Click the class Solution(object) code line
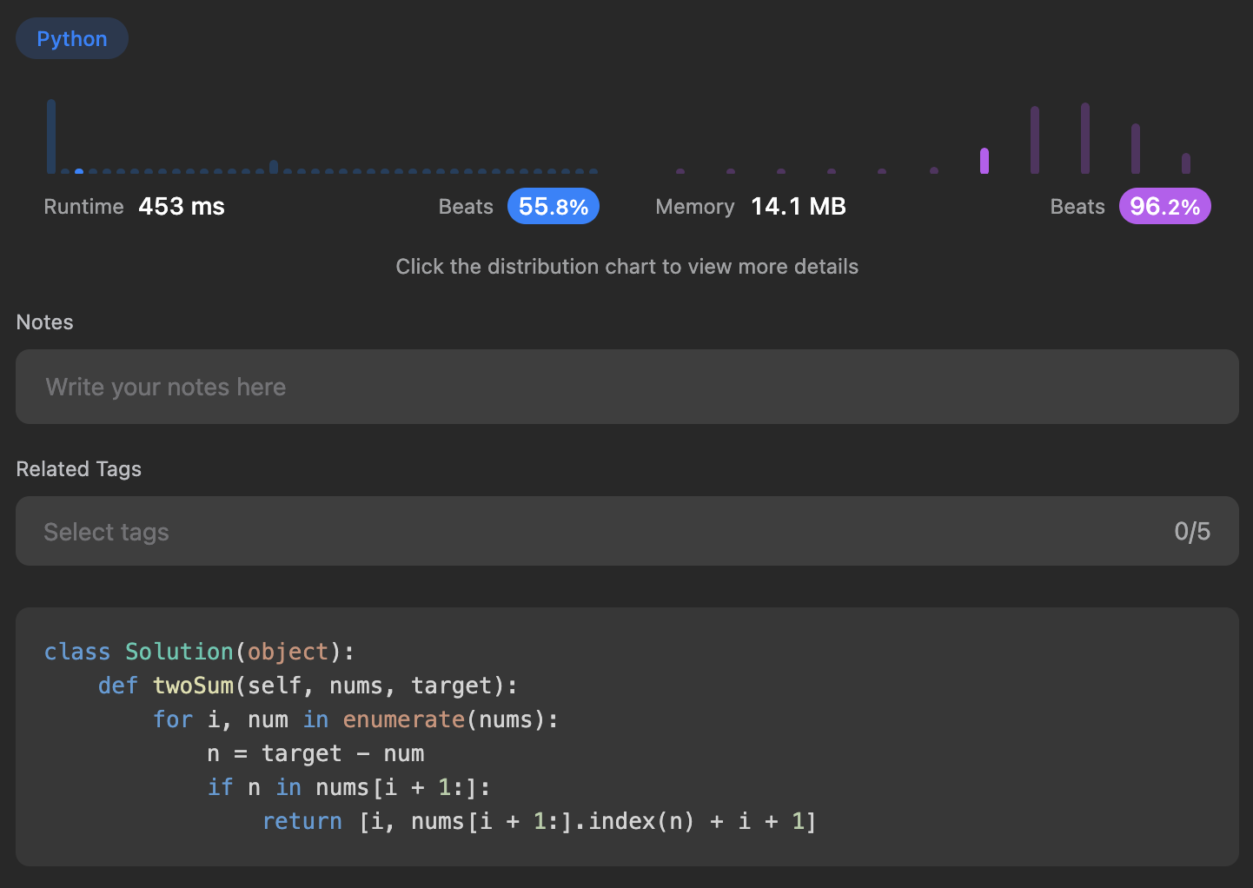 (200, 652)
